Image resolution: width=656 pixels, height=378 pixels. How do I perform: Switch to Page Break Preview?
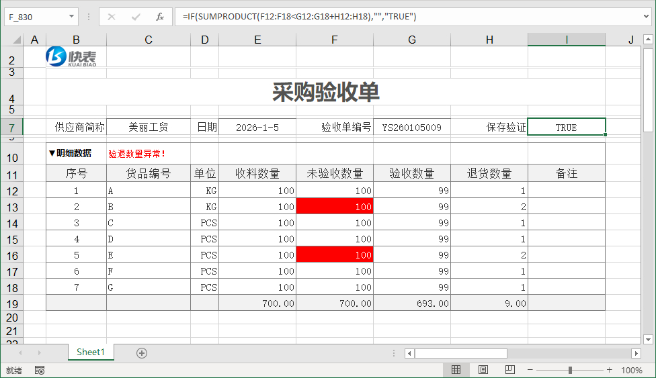point(509,370)
